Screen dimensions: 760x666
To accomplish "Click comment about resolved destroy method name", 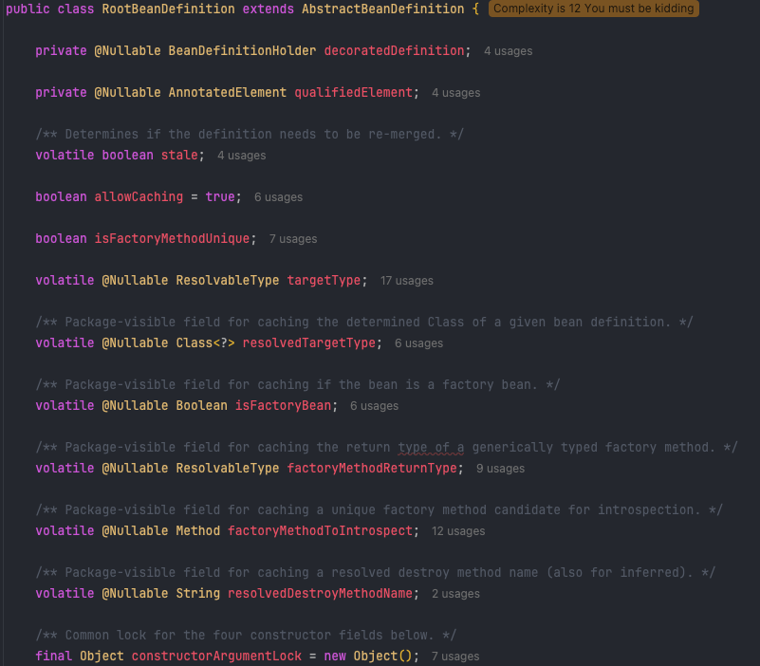I will pos(376,572).
